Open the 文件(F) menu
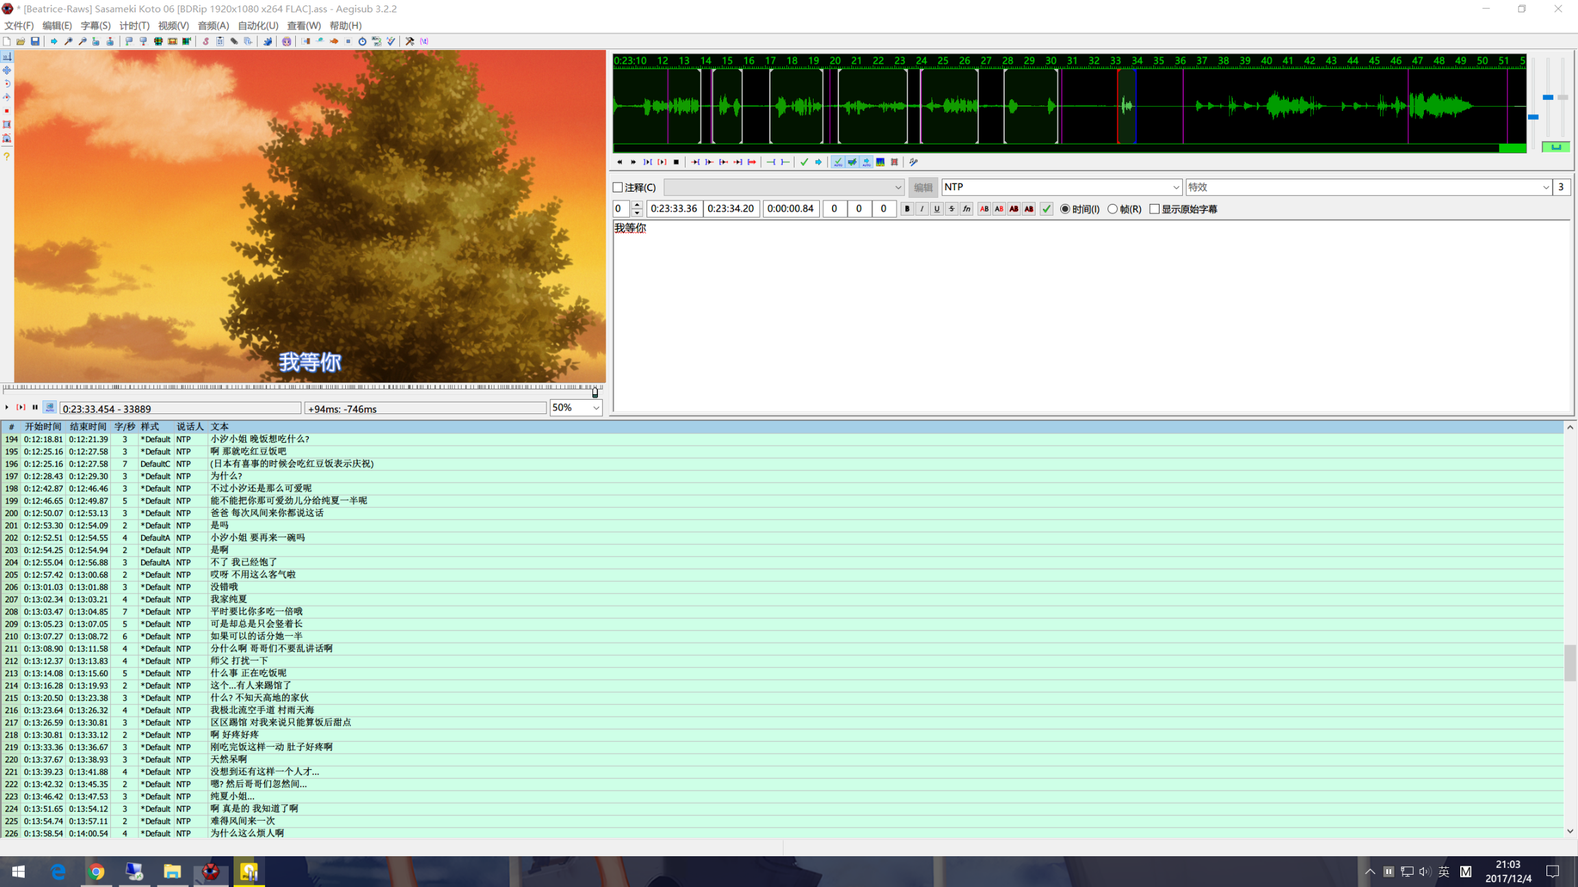Image resolution: width=1578 pixels, height=887 pixels. tap(18, 25)
